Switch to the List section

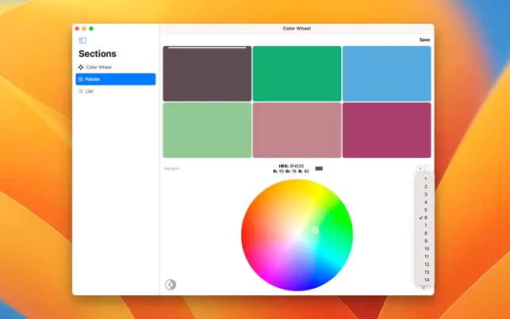[x=116, y=91]
